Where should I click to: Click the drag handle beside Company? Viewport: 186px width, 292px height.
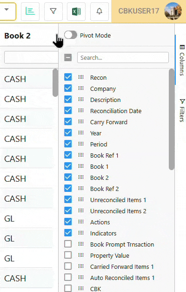coord(81,88)
